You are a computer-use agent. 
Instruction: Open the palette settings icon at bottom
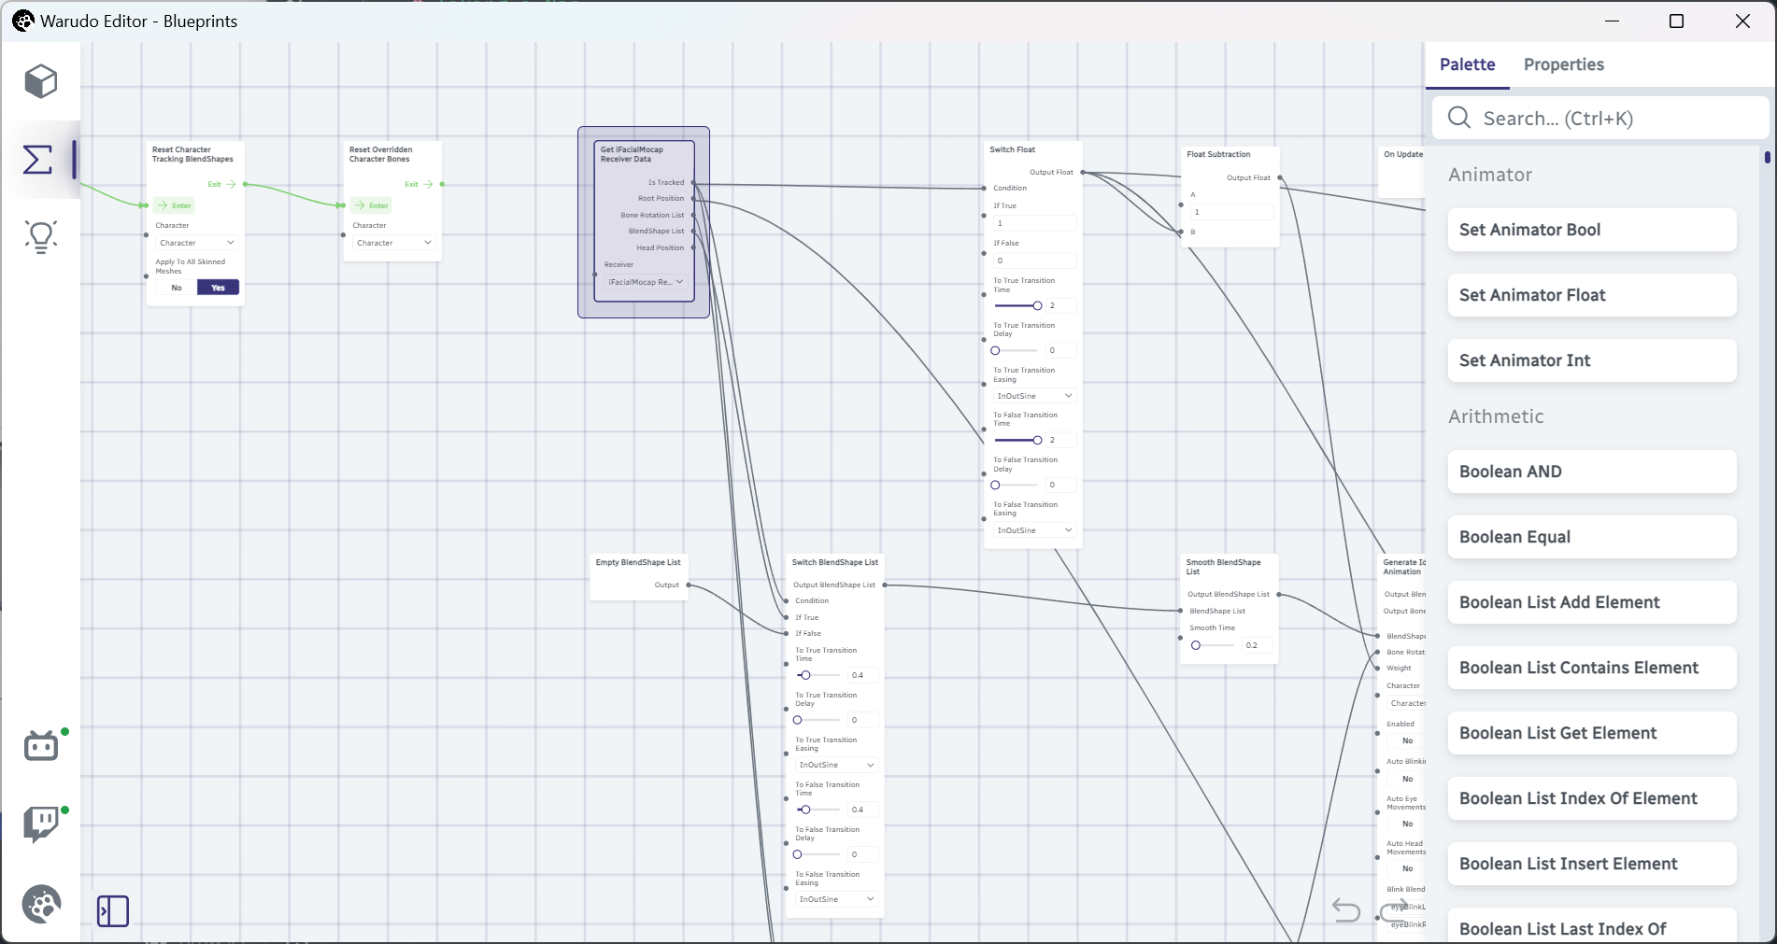pyautogui.click(x=41, y=904)
